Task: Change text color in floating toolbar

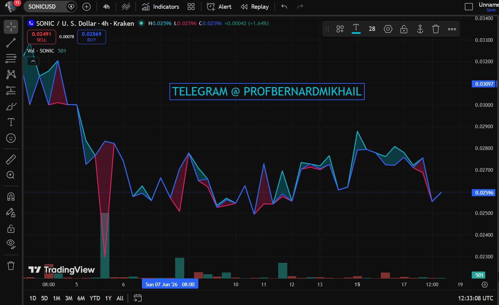Action: [356, 29]
